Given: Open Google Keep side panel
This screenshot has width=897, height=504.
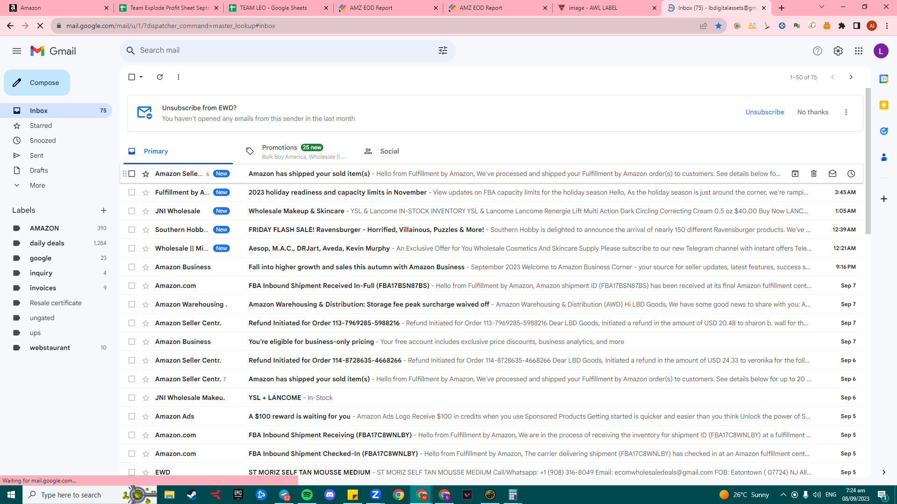Looking at the screenshot, I should (883, 105).
